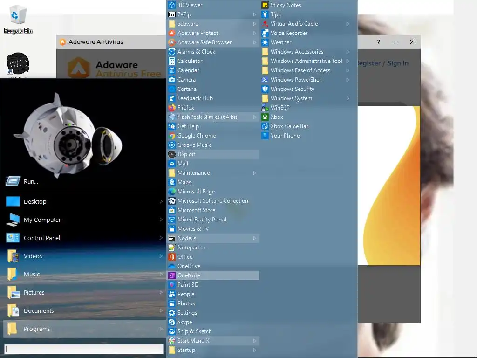This screenshot has height=358, width=477.
Task: Open Startup folder entry
Action: tap(213, 350)
